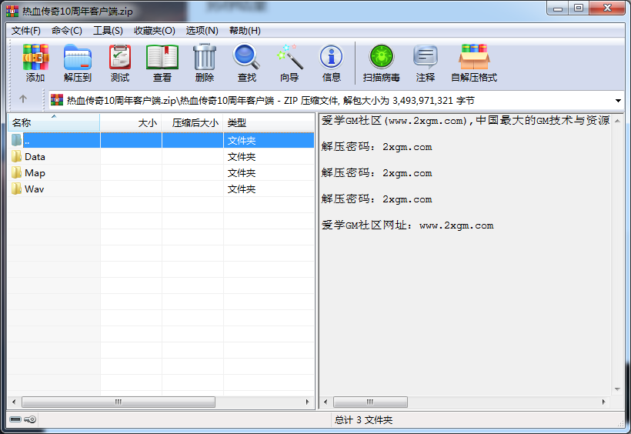Select the Data folder row name
The width and height of the screenshot is (631, 434).
[35, 157]
